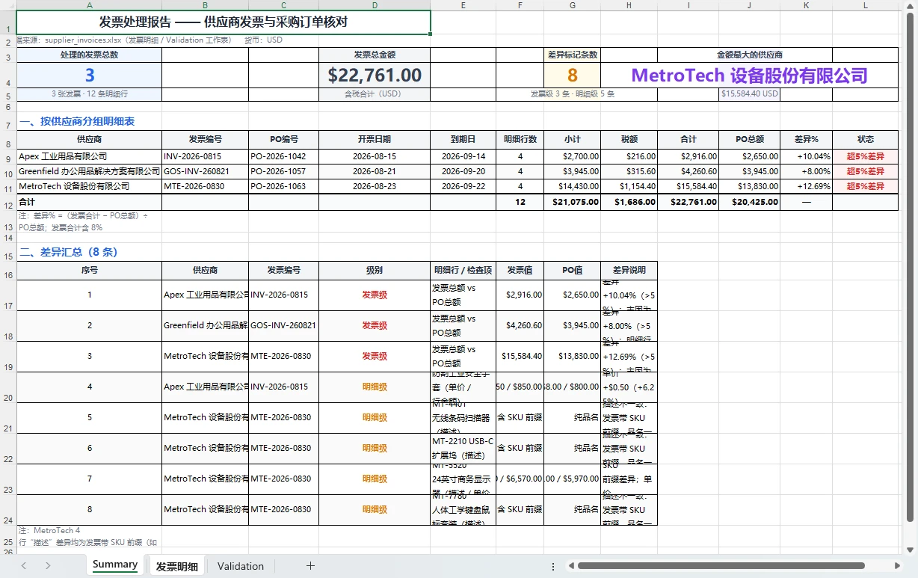Select the $15,584.40 USD cell in row 5
This screenshot has height=578, width=918.
coord(749,94)
